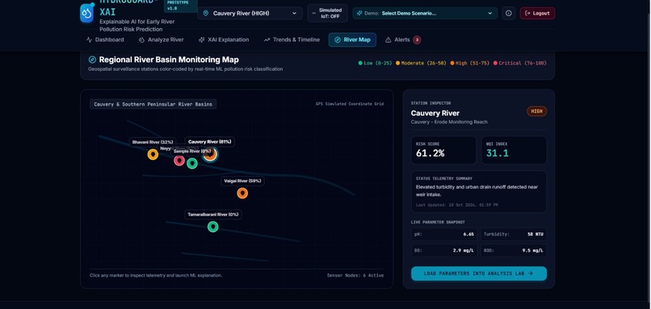Expand the Select Demo Scenario dropdown

[x=425, y=13]
